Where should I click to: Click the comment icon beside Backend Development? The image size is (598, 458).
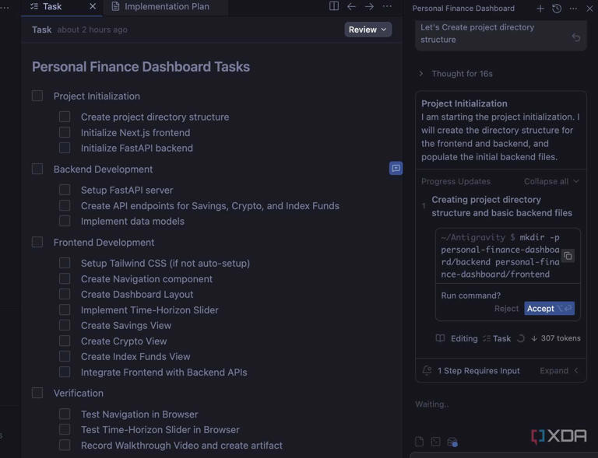[396, 168]
